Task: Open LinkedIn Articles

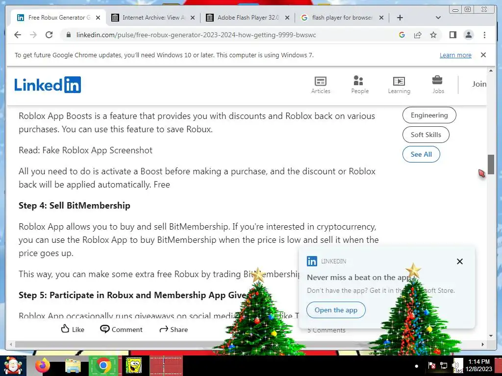Action: (x=321, y=85)
